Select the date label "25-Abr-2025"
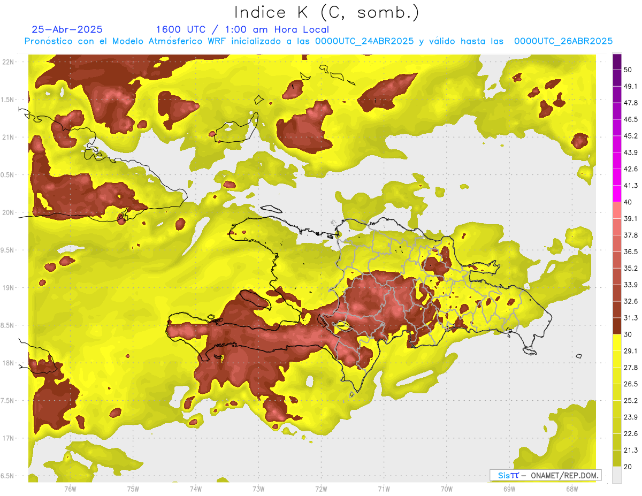This screenshot has height=496, width=642. pyautogui.click(x=67, y=29)
